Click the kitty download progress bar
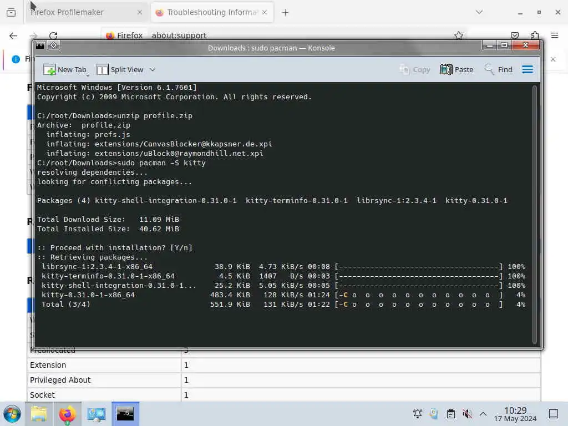This screenshot has width=568, height=426. [x=419, y=295]
